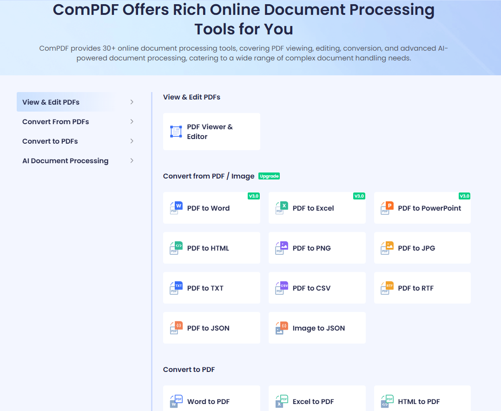
Task: Click the PDF Viewer & Editor icon
Action: tap(176, 131)
